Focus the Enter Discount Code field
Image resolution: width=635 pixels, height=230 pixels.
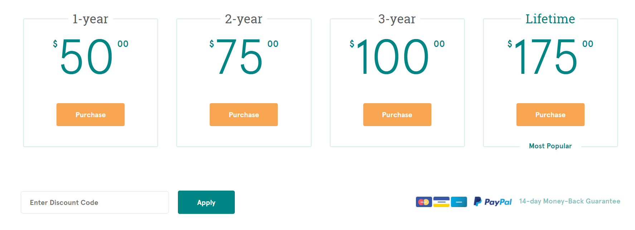[95, 202]
